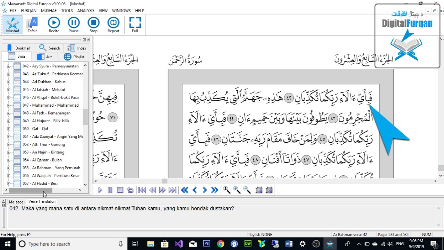Open the WINDOWS menu
444x250 pixels.
[121, 11]
